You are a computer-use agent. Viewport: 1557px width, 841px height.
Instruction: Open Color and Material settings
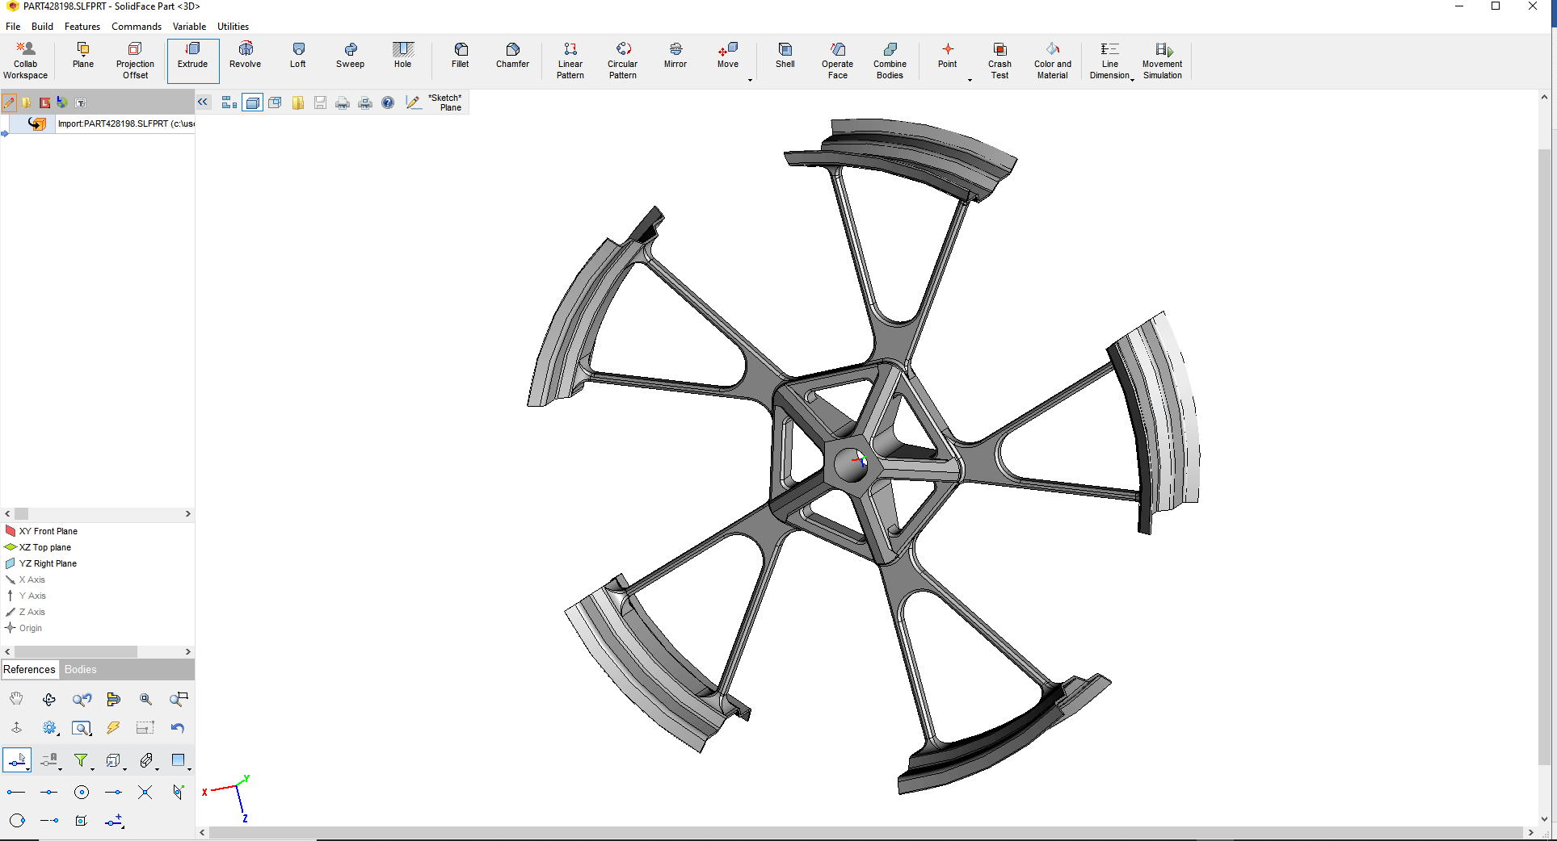pyautogui.click(x=1053, y=61)
